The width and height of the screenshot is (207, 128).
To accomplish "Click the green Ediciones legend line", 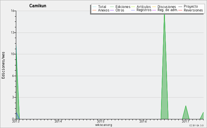I will pos(112,7).
